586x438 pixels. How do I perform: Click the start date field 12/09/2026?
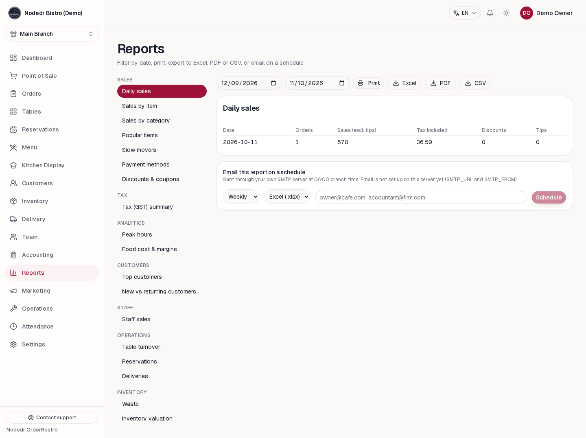tap(249, 83)
